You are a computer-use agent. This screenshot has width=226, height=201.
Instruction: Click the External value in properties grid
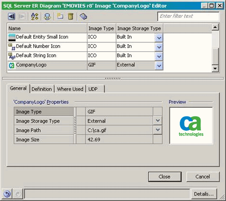coord(120,121)
